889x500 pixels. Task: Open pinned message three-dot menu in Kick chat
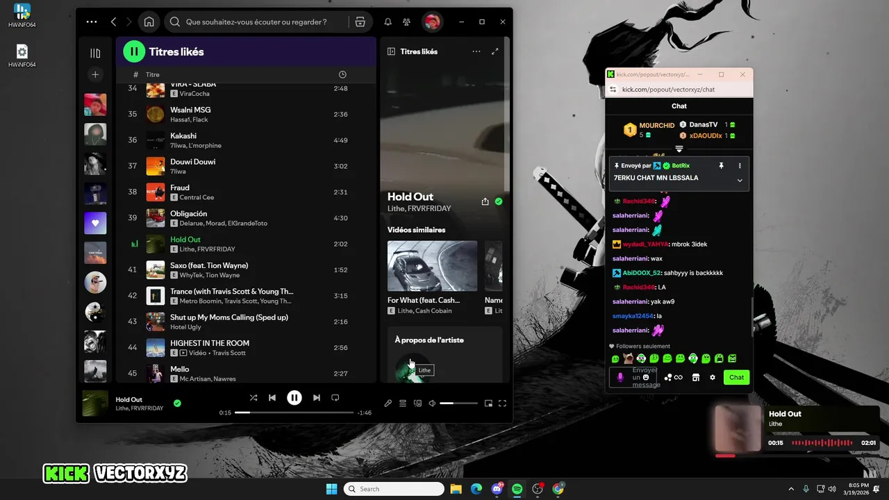click(740, 166)
